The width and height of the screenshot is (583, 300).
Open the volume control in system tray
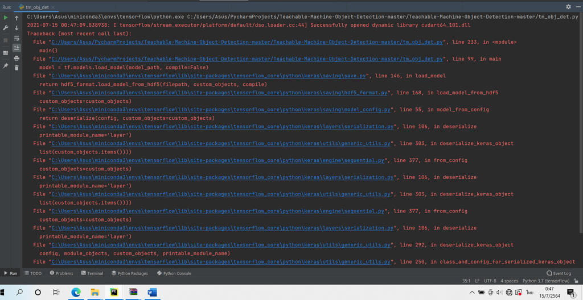(499, 293)
